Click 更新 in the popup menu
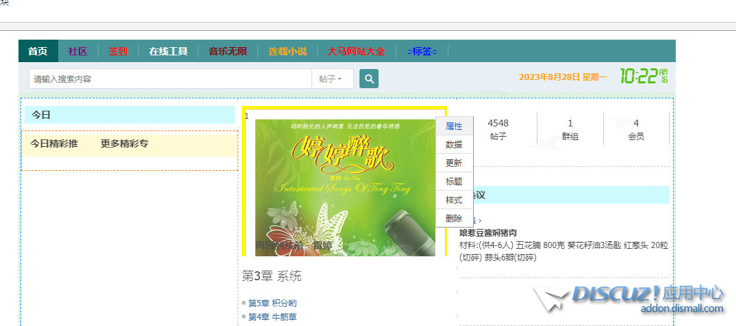The height and width of the screenshot is (326, 736). point(454,163)
